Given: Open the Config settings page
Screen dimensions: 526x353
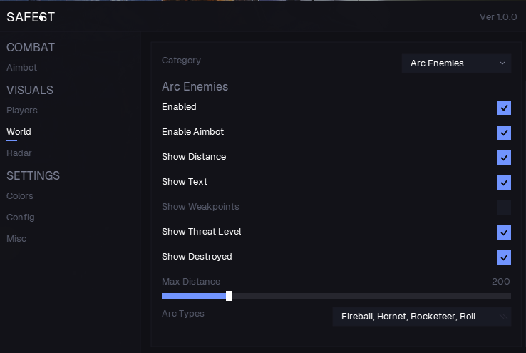Looking at the screenshot, I should [x=21, y=218].
